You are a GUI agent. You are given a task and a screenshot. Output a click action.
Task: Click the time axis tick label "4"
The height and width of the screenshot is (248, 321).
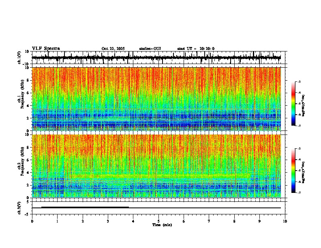pyautogui.click(x=133, y=221)
